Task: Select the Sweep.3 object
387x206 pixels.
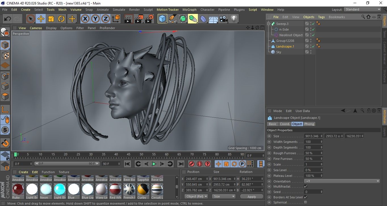Action: pyautogui.click(x=282, y=24)
